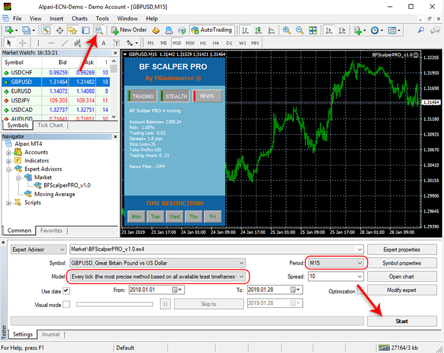Click the Modify expert button

402,290
